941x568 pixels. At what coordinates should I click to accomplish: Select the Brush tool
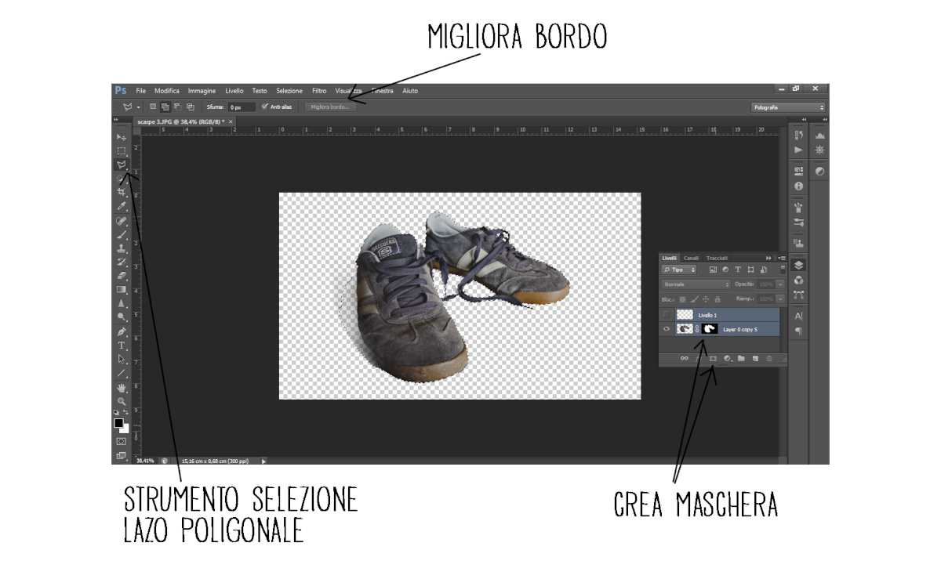click(121, 234)
